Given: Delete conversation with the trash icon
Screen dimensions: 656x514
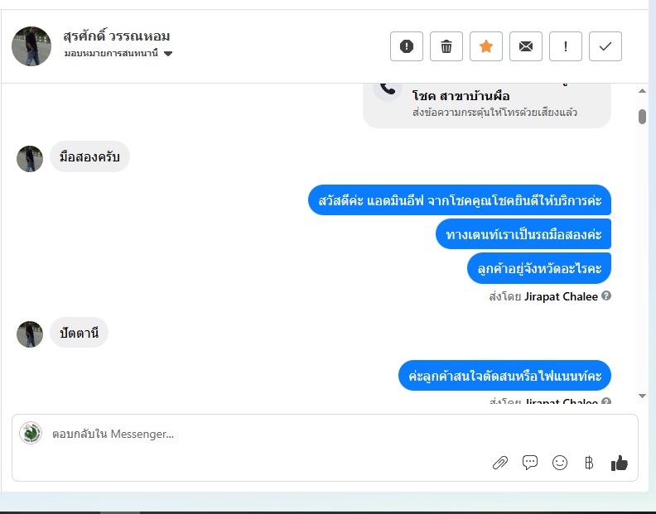Looking at the screenshot, I should coord(446,46).
